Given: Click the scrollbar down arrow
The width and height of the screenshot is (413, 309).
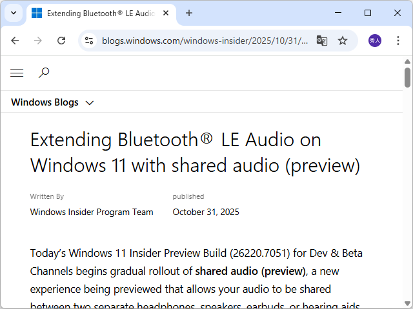Looking at the screenshot, I should (407, 303).
